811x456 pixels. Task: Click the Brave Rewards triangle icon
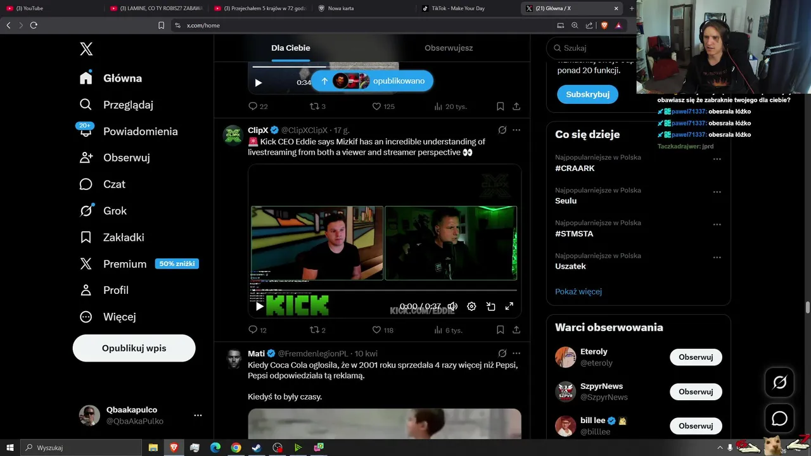[618, 25]
